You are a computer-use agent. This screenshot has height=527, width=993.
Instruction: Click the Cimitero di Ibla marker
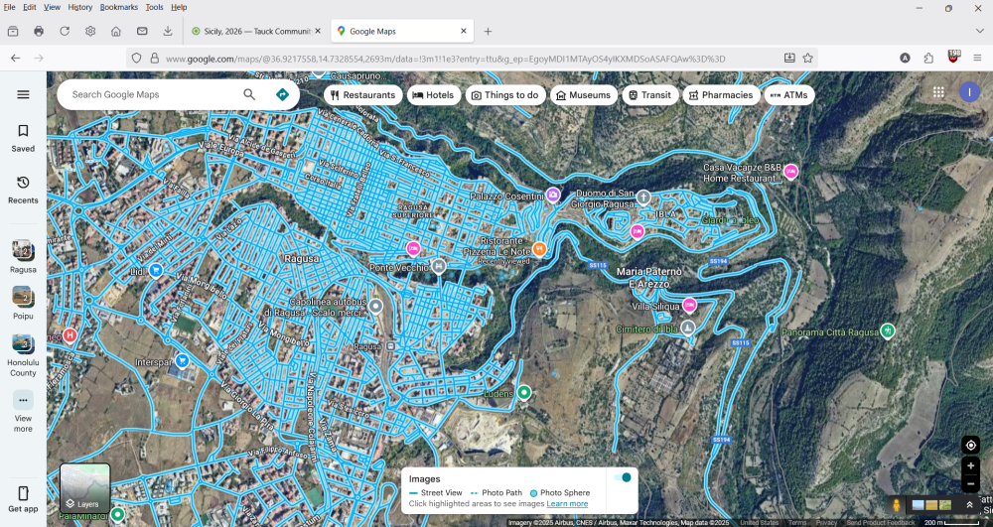(688, 328)
